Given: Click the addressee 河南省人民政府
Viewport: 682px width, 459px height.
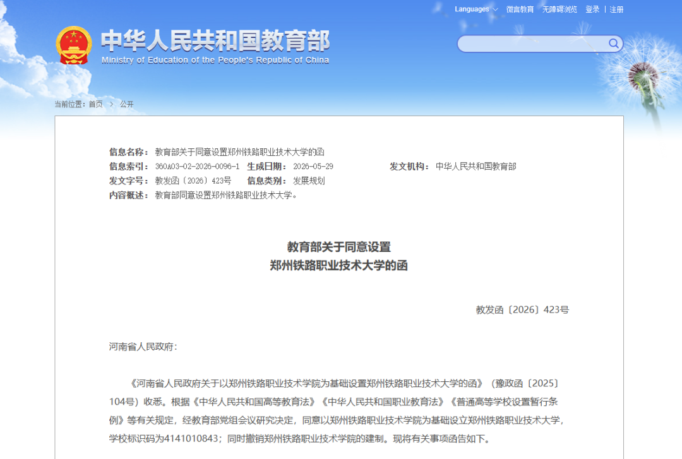Looking at the screenshot, I should click(141, 347).
